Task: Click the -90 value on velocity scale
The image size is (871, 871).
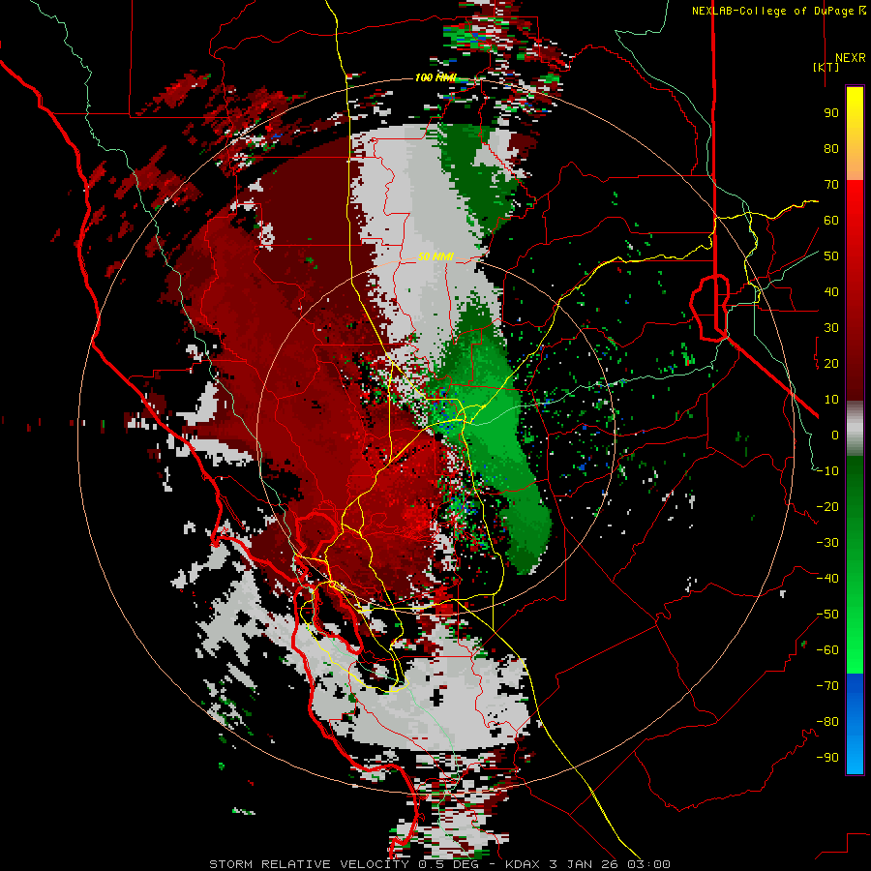Action: [827, 758]
